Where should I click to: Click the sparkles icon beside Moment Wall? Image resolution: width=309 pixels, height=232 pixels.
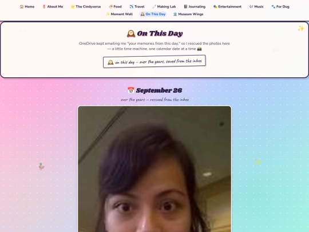(x=108, y=14)
